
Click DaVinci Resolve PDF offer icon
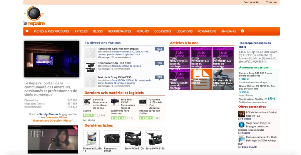coord(242,114)
